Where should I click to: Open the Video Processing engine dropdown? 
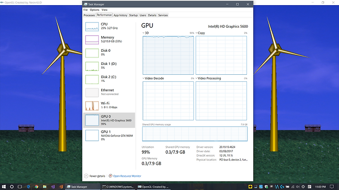(x=208, y=79)
